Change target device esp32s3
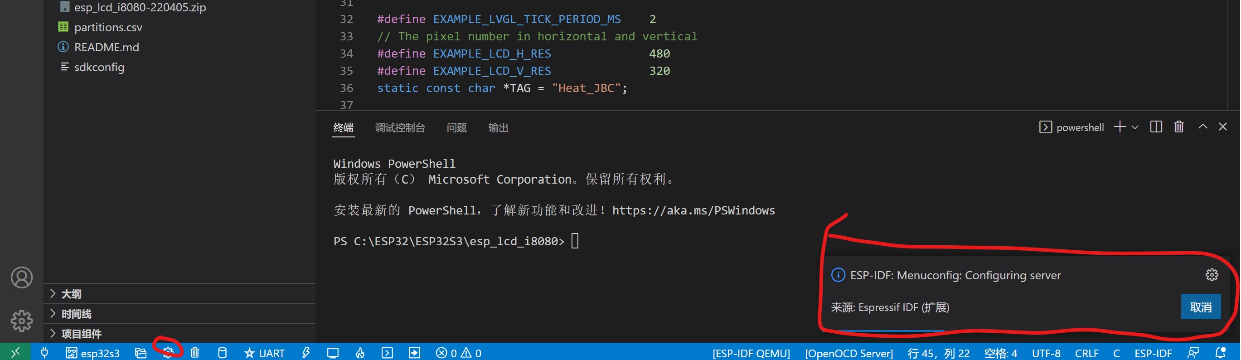The width and height of the screenshot is (1241, 360). (x=92, y=353)
